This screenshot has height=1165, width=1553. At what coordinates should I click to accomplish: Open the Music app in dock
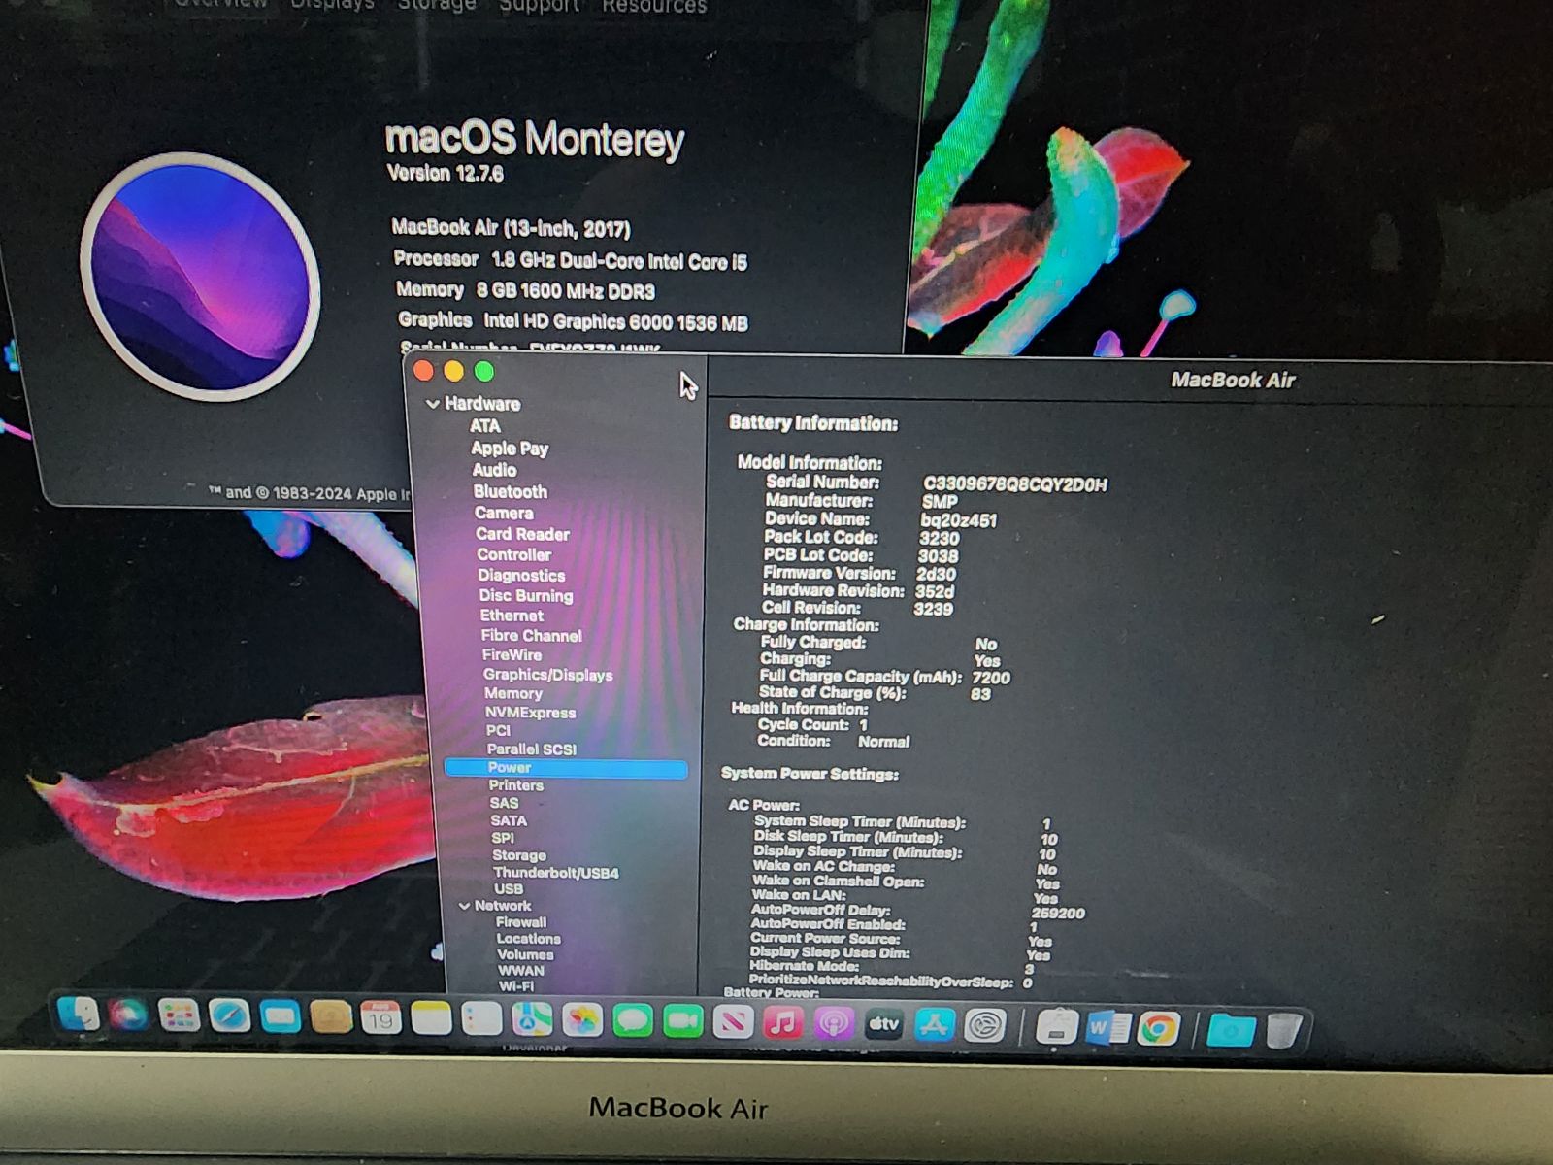click(783, 1022)
